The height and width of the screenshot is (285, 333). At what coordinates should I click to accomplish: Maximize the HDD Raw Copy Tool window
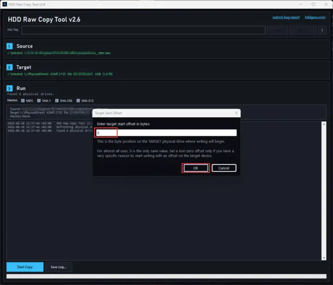314,4
